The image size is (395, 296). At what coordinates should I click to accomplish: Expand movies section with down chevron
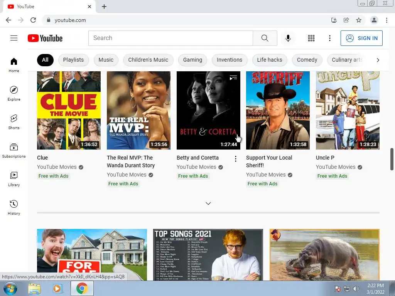(208, 203)
